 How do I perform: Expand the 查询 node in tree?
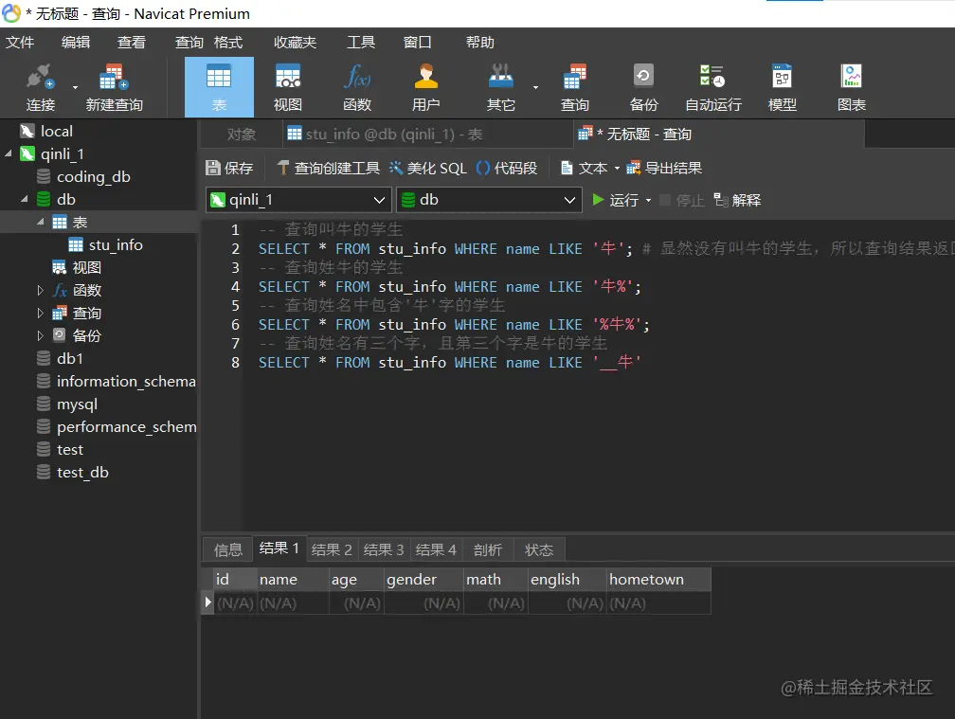point(40,313)
